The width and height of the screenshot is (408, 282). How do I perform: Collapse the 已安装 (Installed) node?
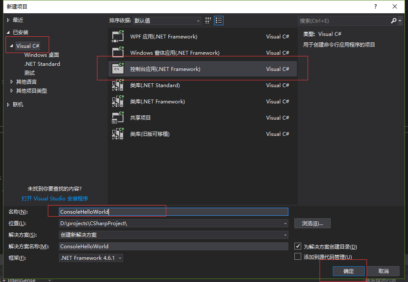point(8,32)
